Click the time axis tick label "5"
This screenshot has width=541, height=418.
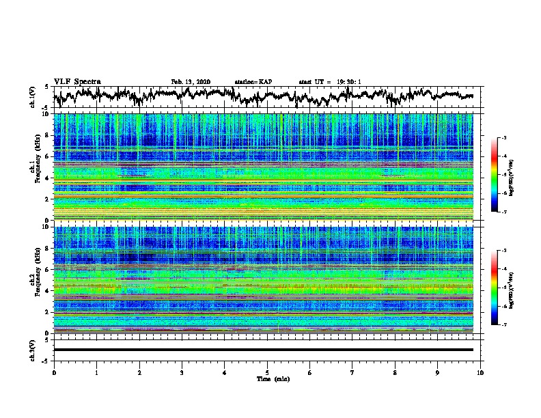[267, 373]
